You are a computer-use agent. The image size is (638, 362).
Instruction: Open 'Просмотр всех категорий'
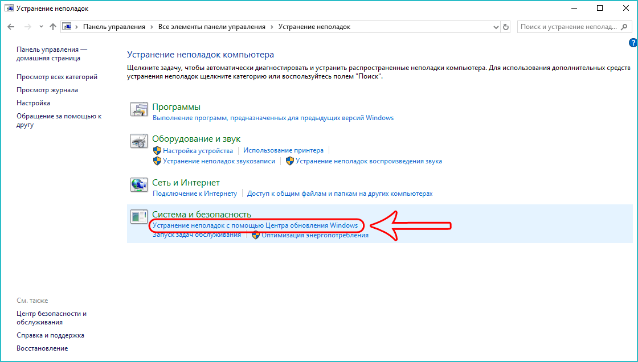pyautogui.click(x=57, y=77)
